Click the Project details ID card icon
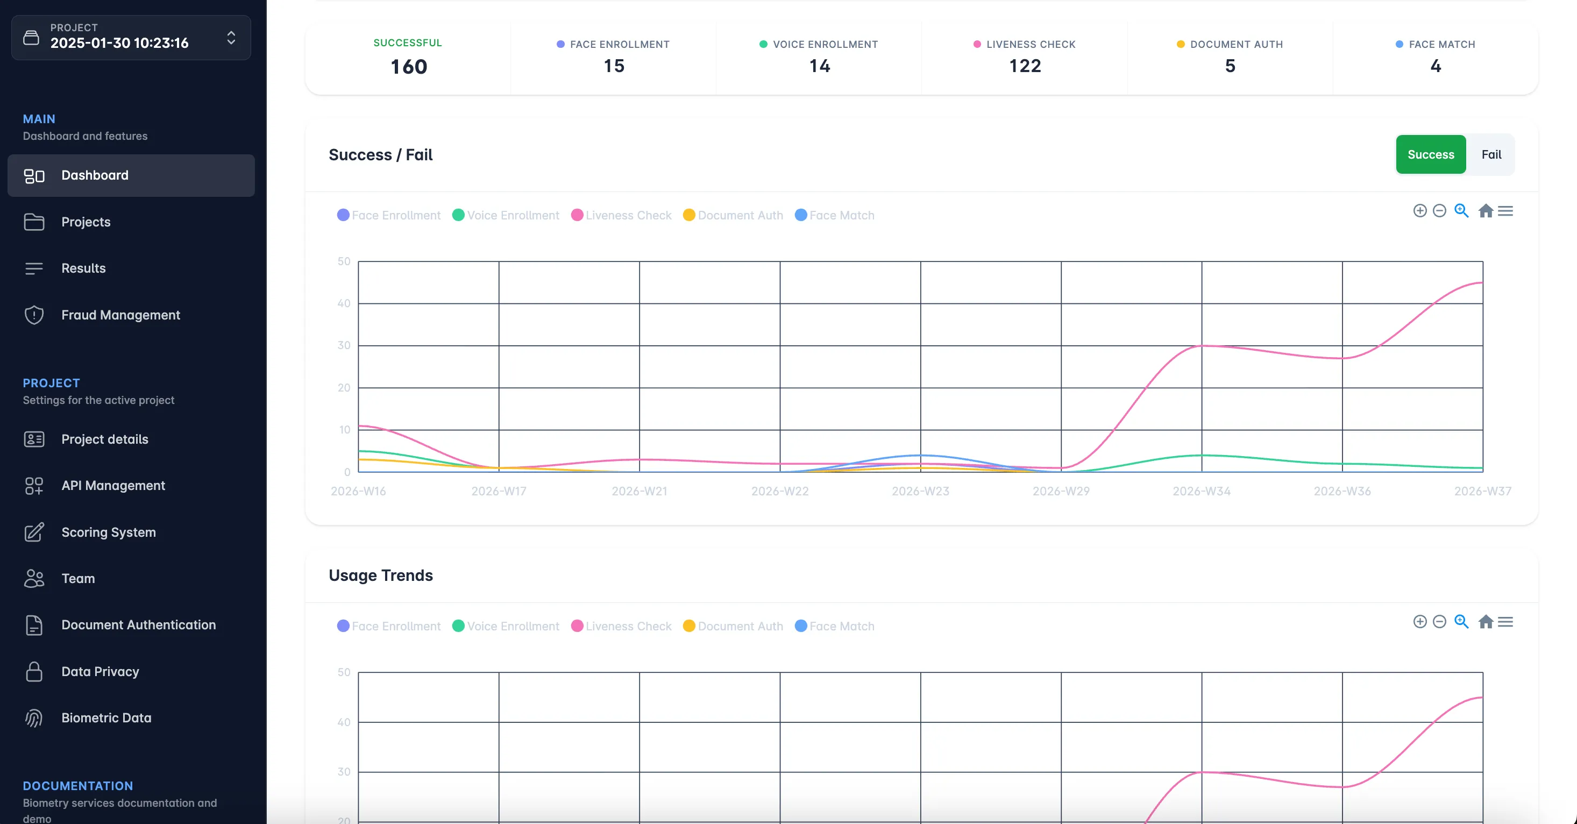 point(34,439)
